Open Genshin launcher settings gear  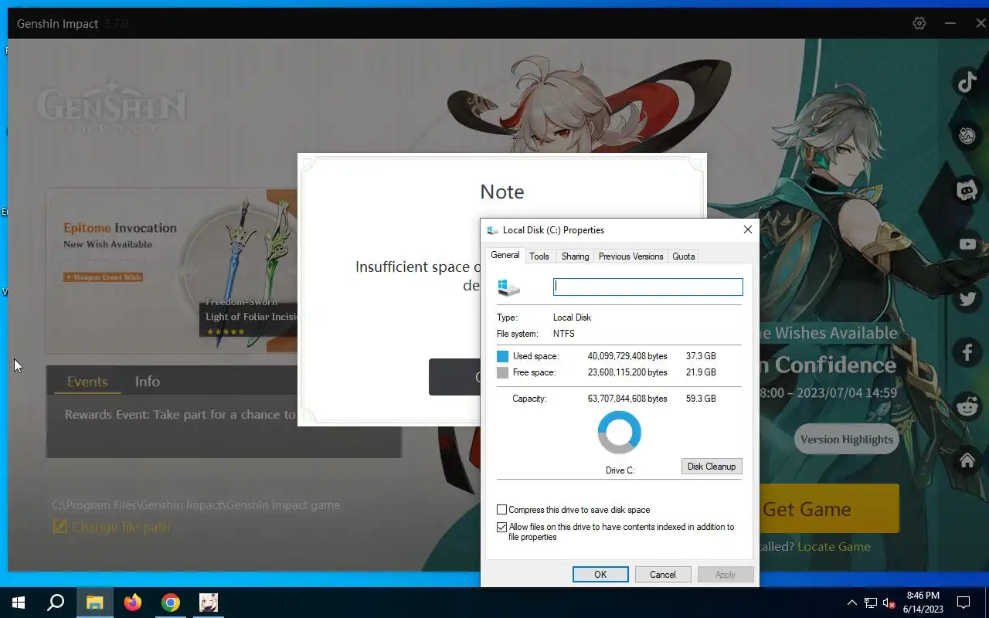pos(919,23)
